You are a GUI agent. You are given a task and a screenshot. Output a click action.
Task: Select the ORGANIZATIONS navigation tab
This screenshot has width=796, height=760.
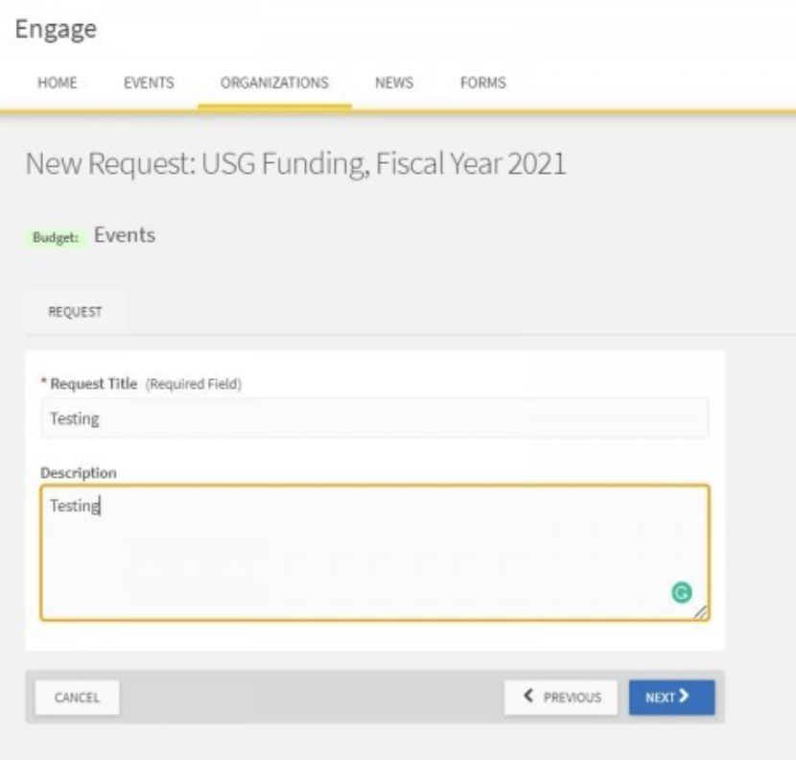click(274, 83)
